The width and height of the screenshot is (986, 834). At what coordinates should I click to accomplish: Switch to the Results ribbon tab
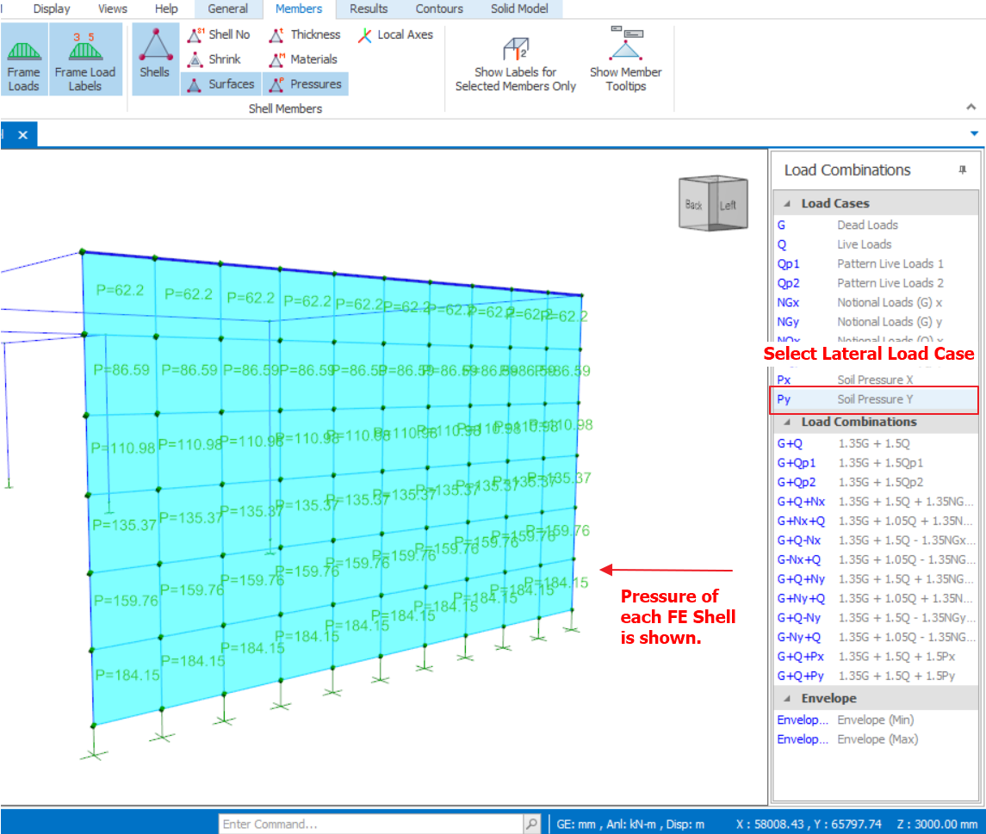point(369,9)
